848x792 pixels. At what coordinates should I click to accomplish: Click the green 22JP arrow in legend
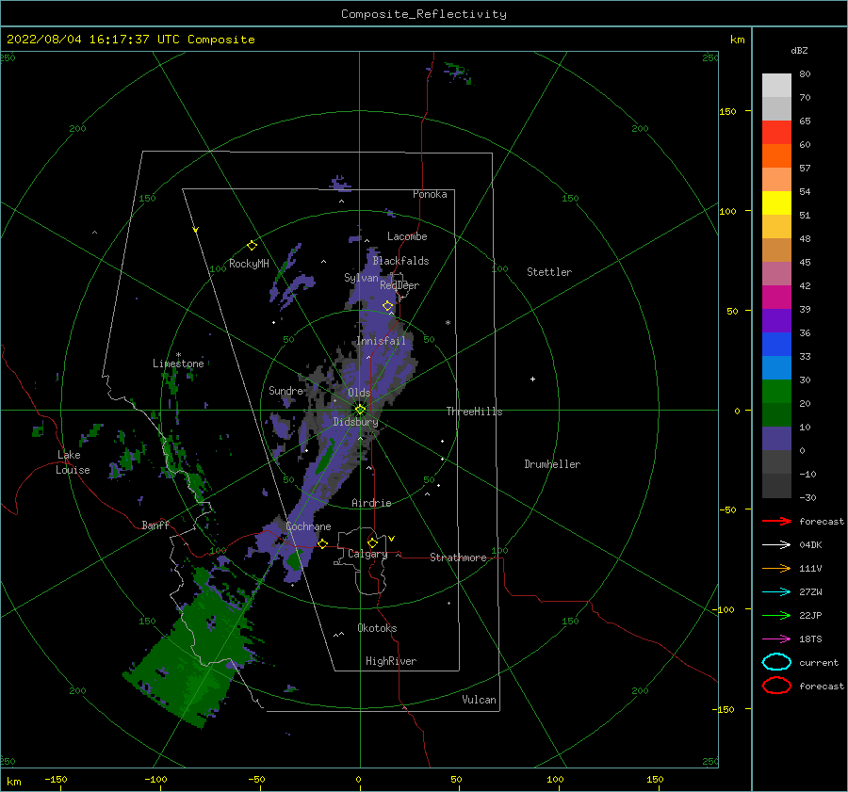pos(776,615)
